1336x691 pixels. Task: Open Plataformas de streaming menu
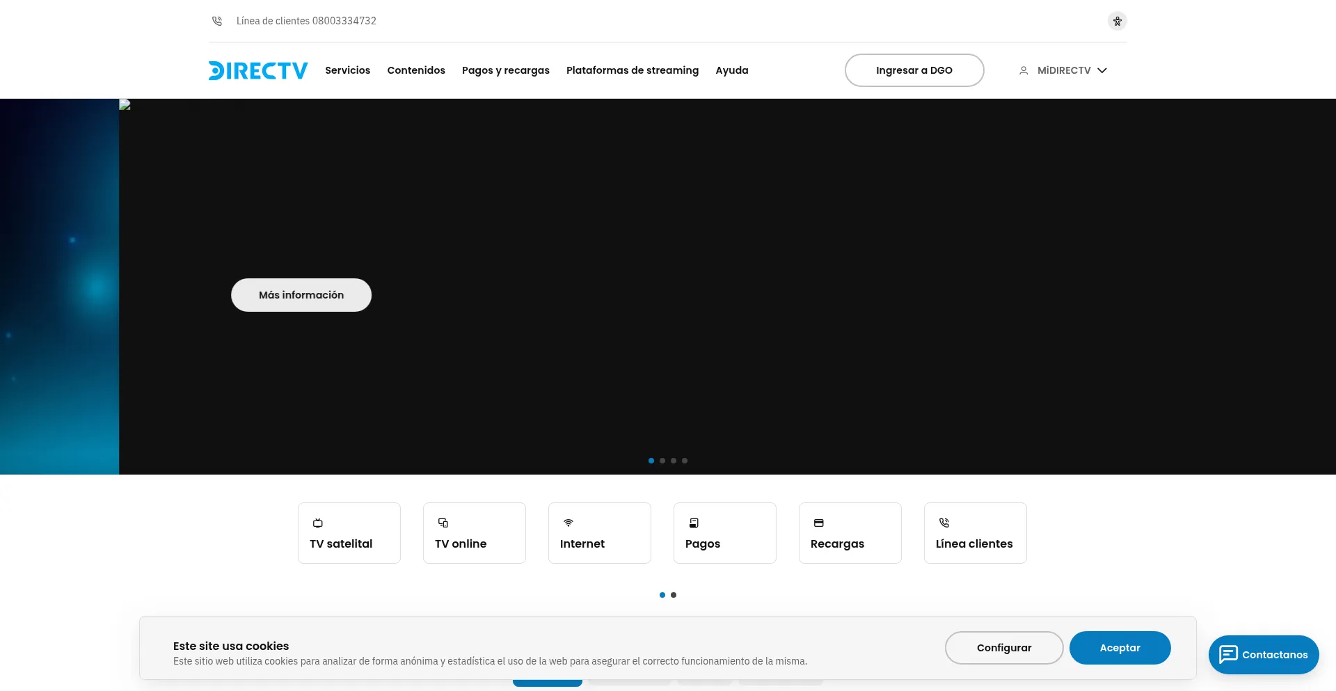point(633,70)
